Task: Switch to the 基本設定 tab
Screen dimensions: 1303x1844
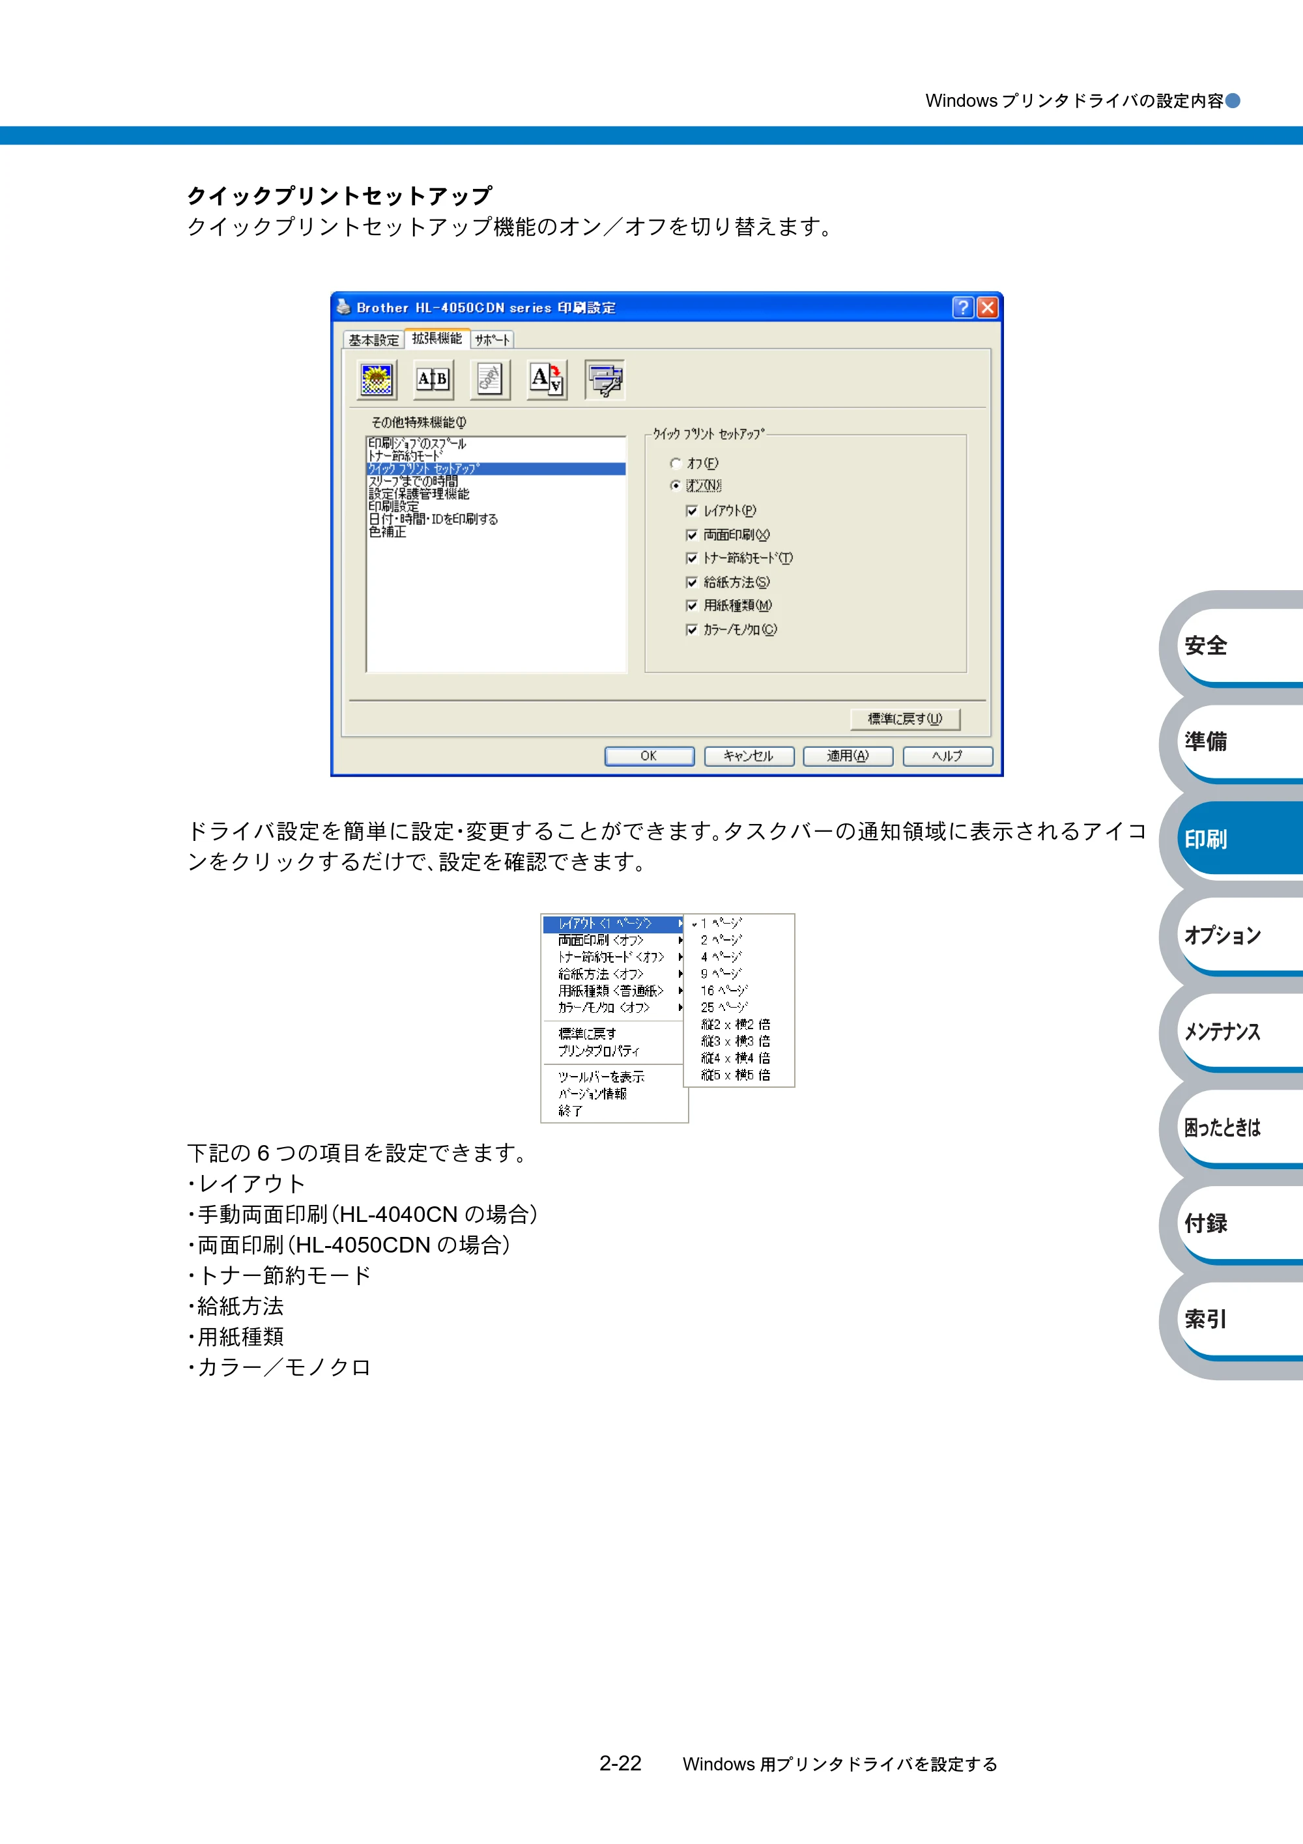Action: coord(373,341)
